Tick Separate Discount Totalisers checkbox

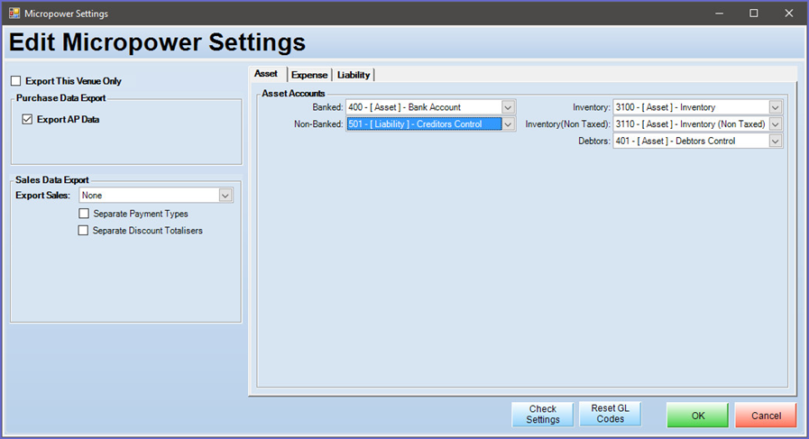(83, 231)
